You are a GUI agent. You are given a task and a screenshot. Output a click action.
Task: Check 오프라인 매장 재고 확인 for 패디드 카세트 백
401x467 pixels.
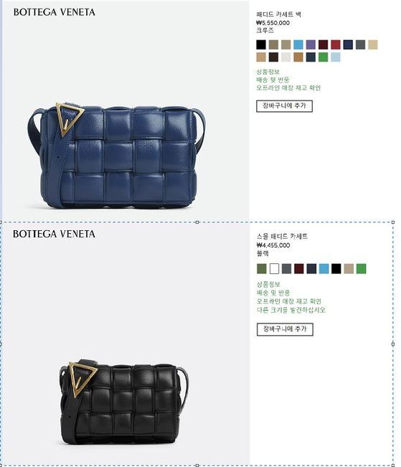[288, 88]
